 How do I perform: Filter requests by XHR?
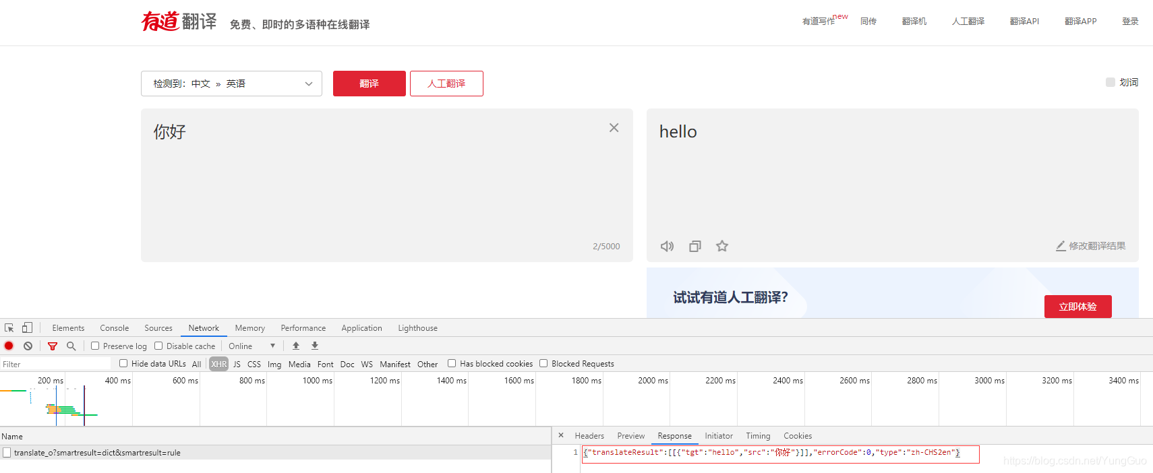point(219,364)
